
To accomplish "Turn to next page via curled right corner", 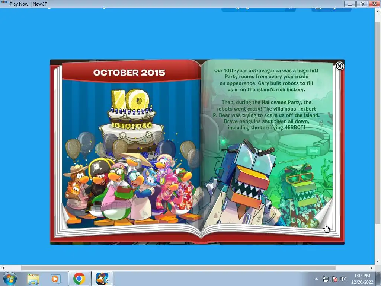I will point(324,214).
